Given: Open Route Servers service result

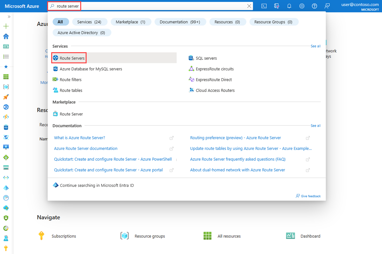Looking at the screenshot, I should (115, 58).
